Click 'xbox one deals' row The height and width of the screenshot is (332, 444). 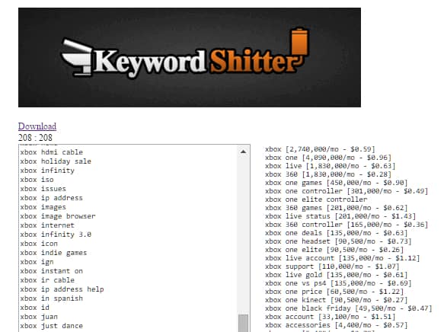(x=337, y=233)
